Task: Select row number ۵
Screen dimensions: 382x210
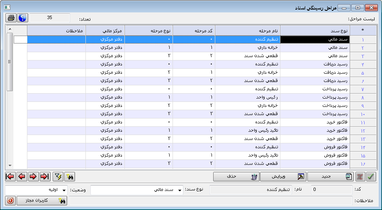Action: (x=363, y=73)
